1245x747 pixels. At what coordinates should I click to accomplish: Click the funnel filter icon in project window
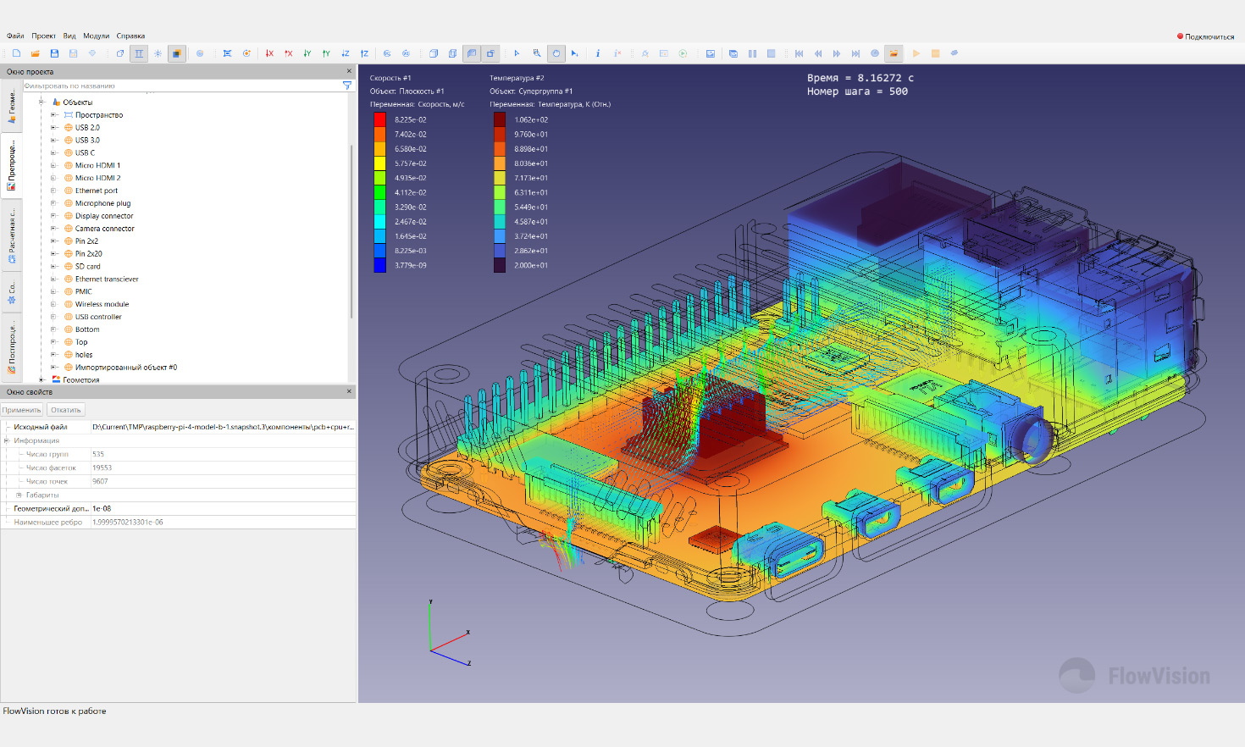(347, 86)
